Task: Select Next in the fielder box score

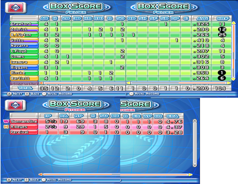Action: pos(17,94)
